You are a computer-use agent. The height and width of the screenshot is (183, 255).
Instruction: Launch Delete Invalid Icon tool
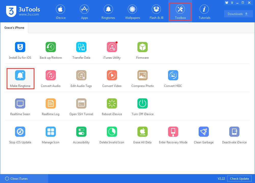tap(112, 135)
